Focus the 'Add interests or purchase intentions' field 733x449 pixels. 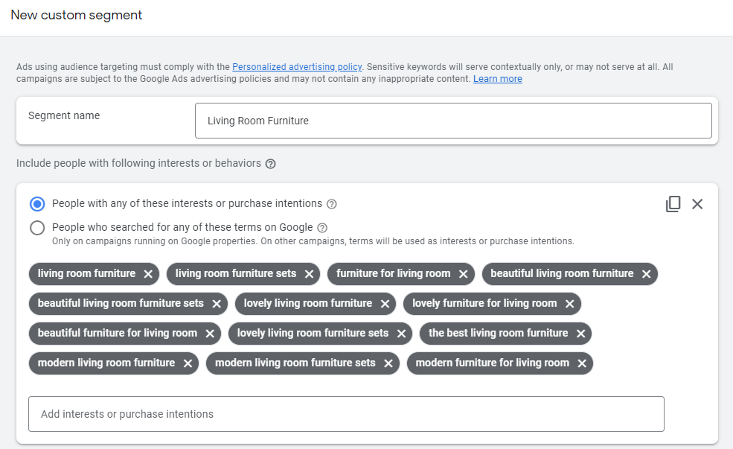(346, 414)
